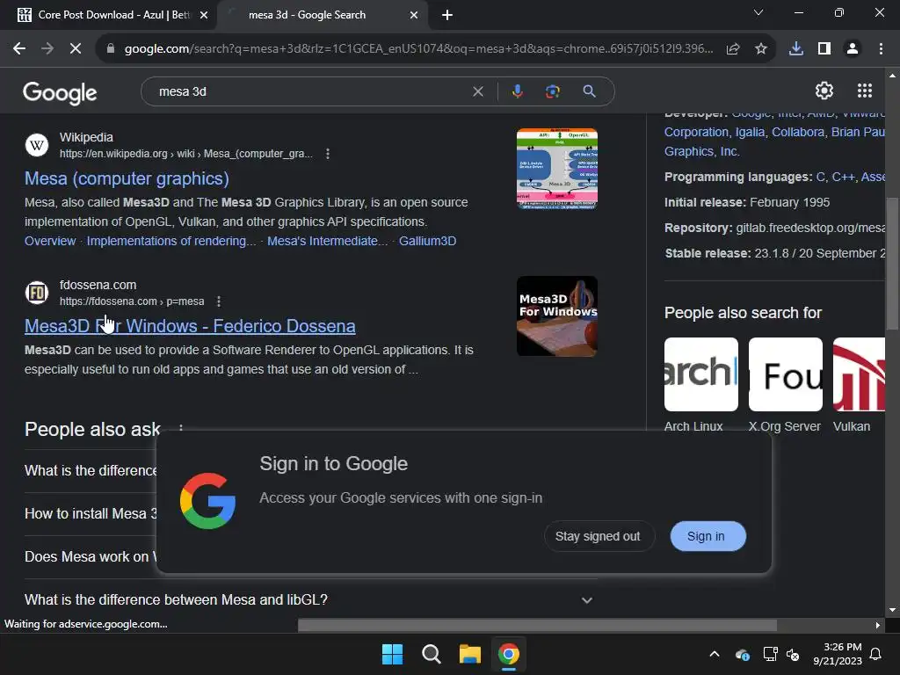
Task: Open Chrome downloads icon
Action: (796, 49)
